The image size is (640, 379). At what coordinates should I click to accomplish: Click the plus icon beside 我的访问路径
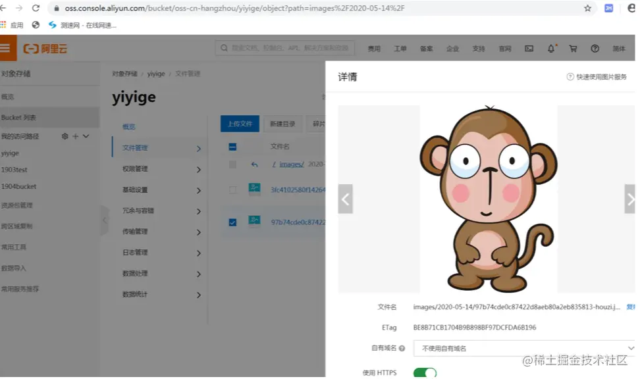click(x=75, y=136)
